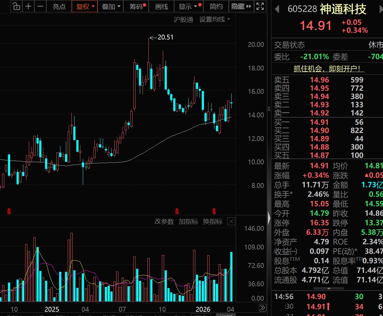This screenshot has height=316, width=383.
Task: Click the first red S marker near 2024
Action: [9, 211]
